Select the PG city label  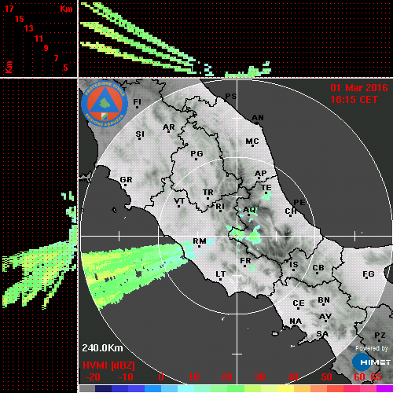[x=196, y=153]
